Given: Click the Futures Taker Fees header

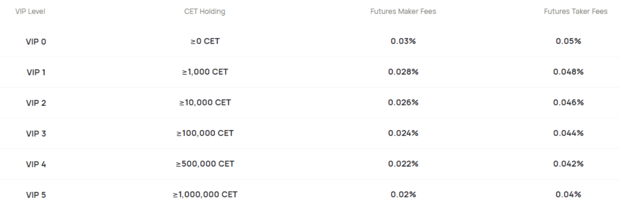Looking at the screenshot, I should tap(576, 11).
